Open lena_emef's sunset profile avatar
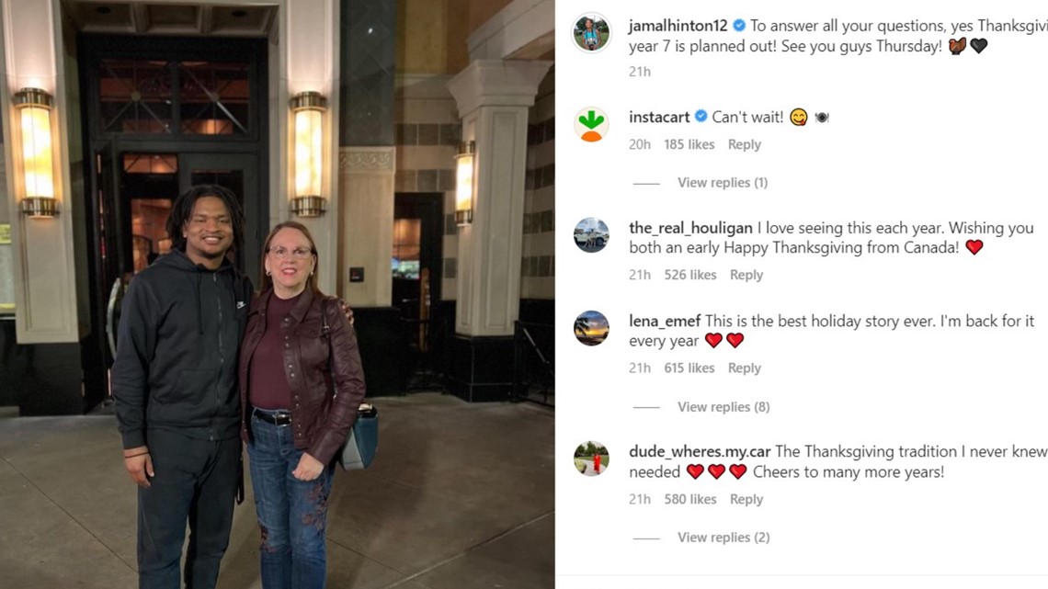The image size is (1048, 589). 591,328
